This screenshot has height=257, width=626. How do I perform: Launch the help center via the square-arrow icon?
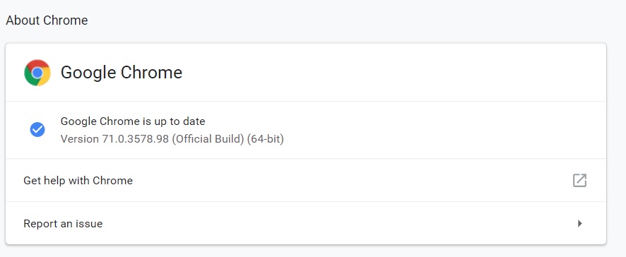[579, 180]
